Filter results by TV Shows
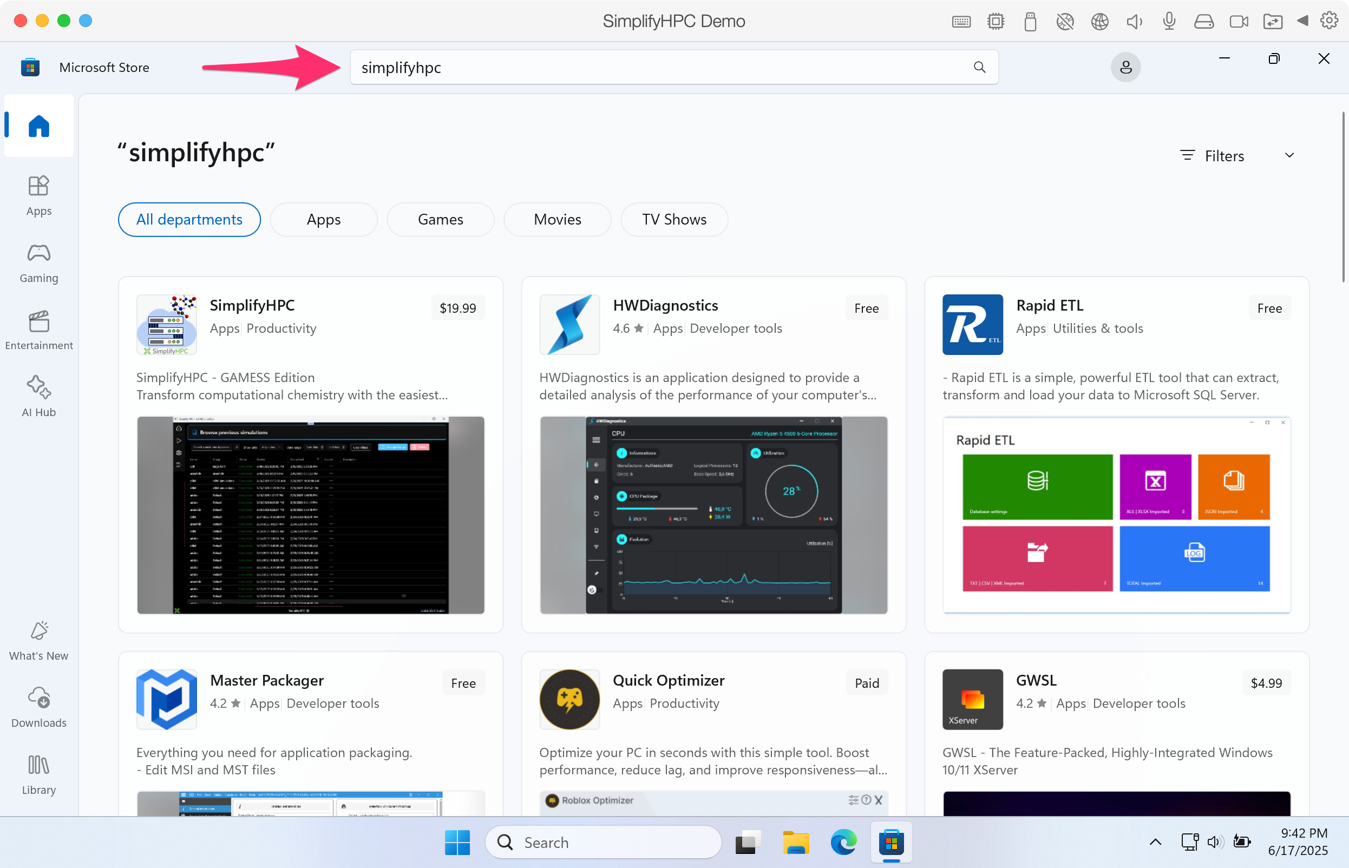 tap(673, 219)
